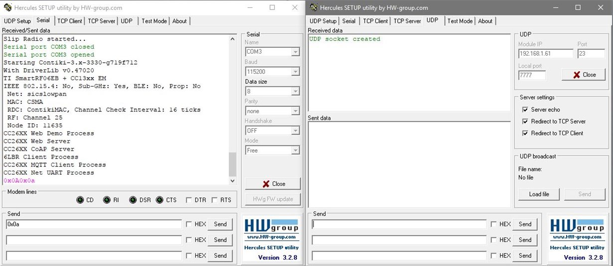
Task: Open TCP Server tab in right window
Action: pyautogui.click(x=407, y=21)
